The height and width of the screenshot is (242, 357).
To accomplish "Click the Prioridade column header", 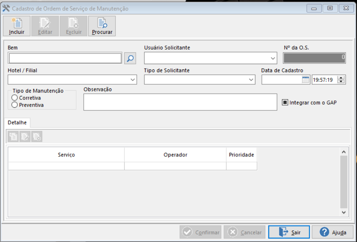I will (x=241, y=155).
